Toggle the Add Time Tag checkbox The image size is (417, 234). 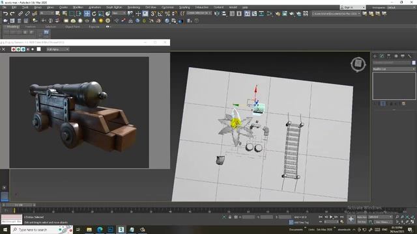point(291,222)
